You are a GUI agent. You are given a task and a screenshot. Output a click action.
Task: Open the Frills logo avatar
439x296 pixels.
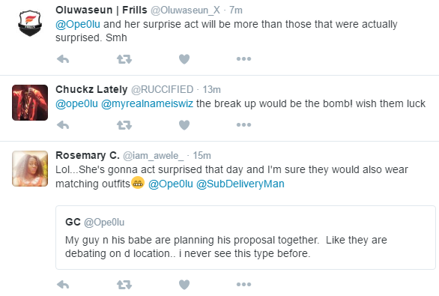(x=30, y=23)
